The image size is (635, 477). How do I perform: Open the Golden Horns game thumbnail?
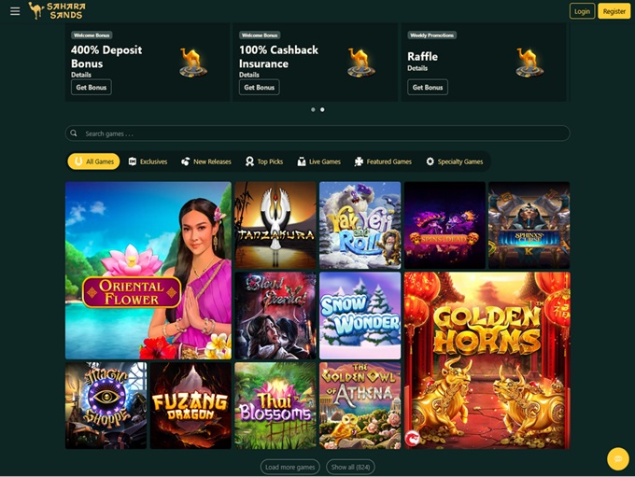point(487,360)
